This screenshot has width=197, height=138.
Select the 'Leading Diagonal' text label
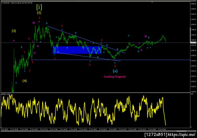(115, 76)
